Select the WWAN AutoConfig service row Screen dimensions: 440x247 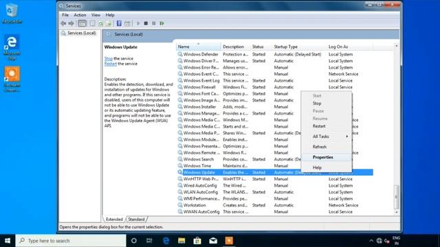tap(275, 212)
